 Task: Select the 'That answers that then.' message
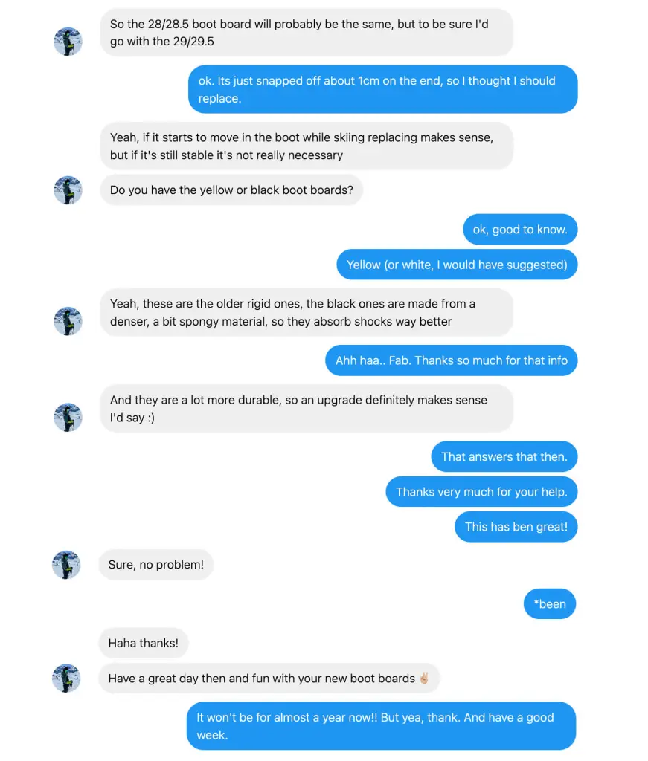[x=504, y=457]
